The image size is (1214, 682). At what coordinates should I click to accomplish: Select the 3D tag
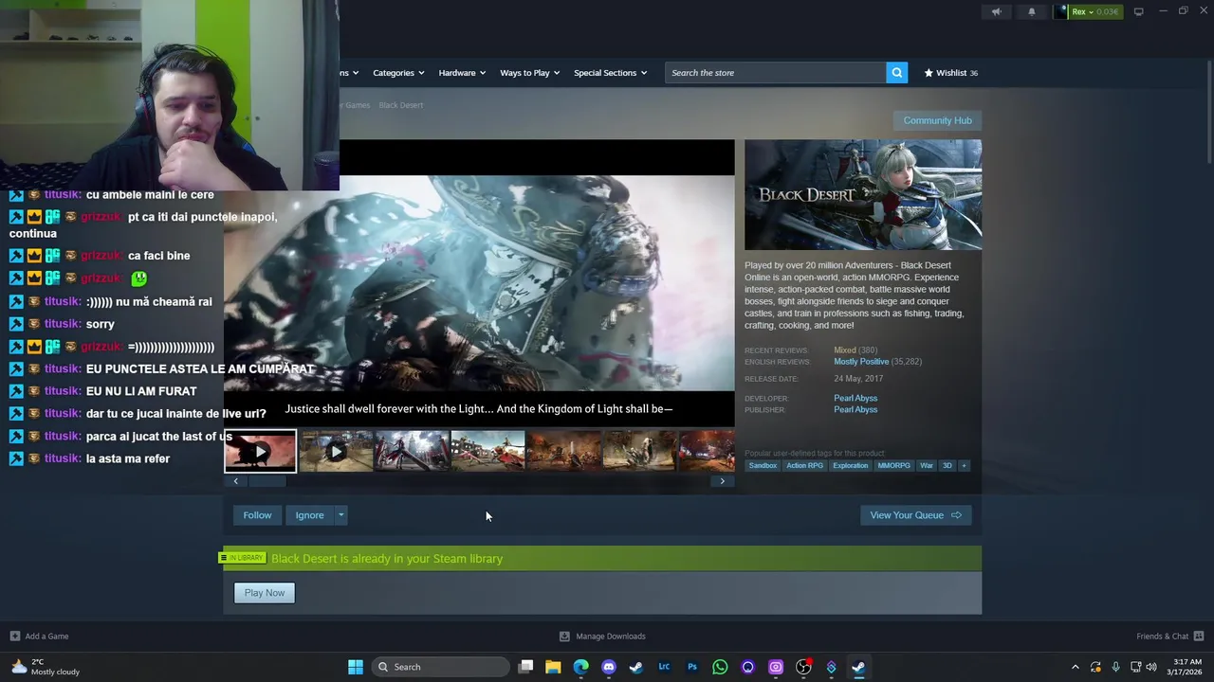click(947, 466)
